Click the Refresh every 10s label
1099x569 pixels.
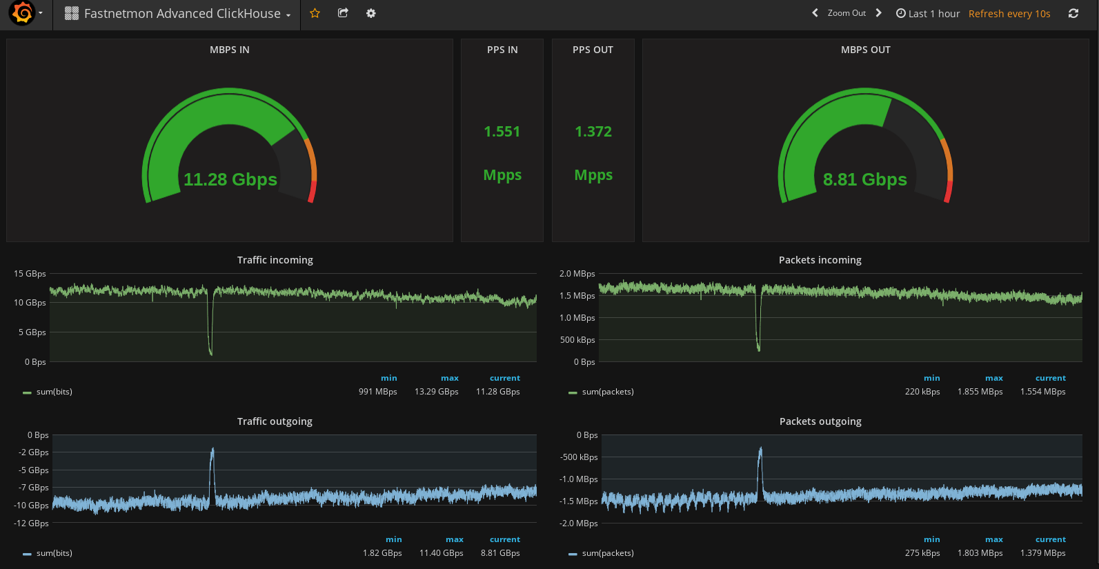[1009, 13]
